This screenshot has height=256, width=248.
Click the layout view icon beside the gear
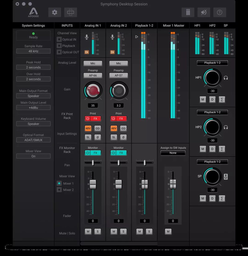[x=71, y=12]
